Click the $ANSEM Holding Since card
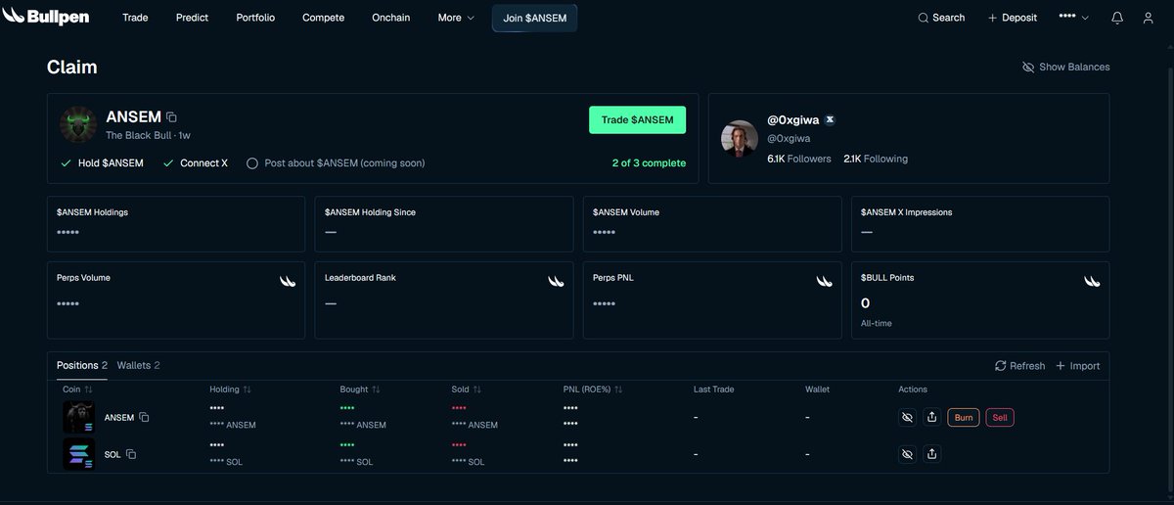This screenshot has height=505, width=1174. (444, 224)
